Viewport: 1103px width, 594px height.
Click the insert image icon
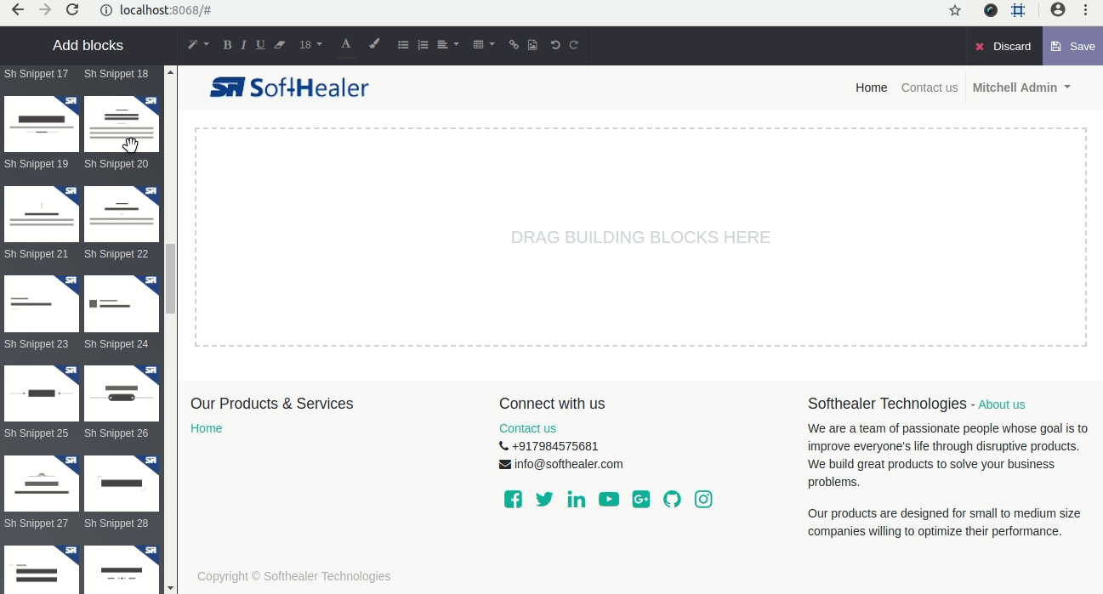click(532, 45)
